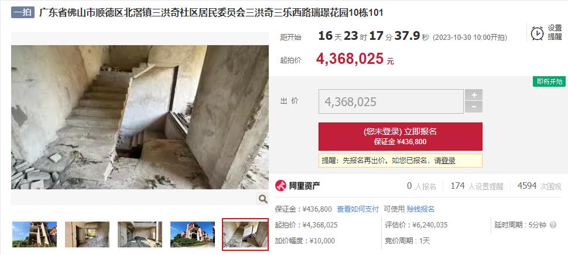This screenshot has height=255, width=568.
Task: Select the second interior room thumbnail
Action: 87,234
